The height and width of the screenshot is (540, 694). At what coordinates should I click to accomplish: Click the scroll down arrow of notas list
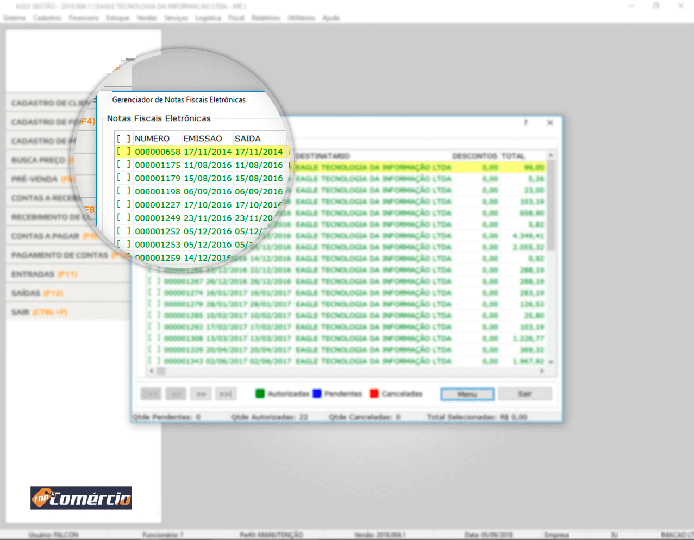(x=551, y=362)
